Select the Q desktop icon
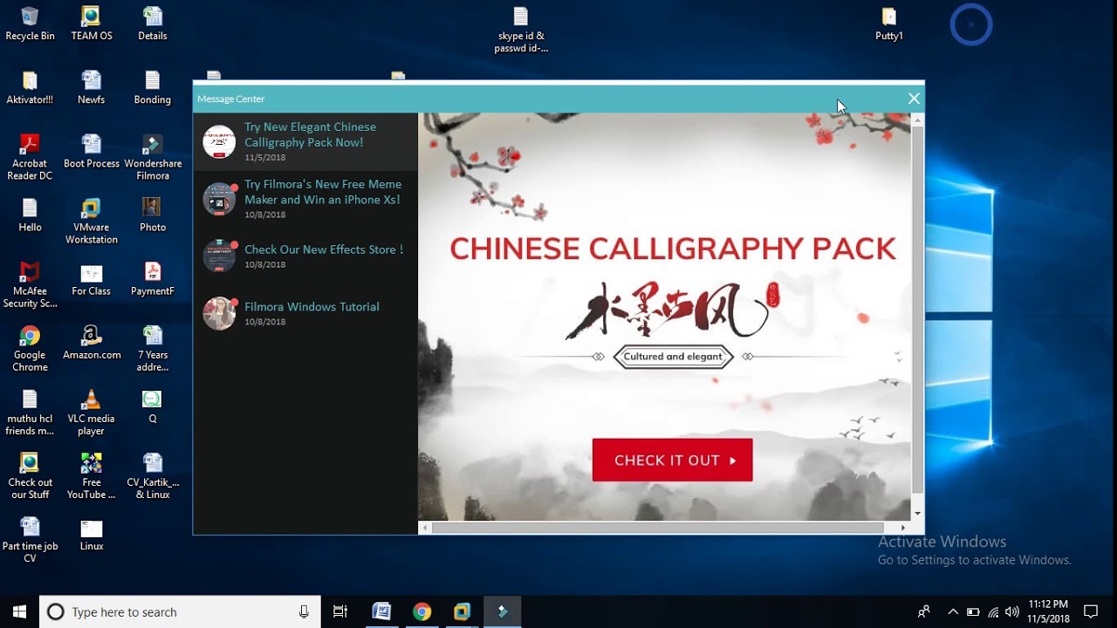 pos(153,406)
